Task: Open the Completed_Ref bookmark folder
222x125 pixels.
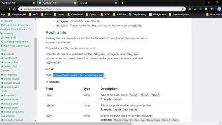Action: pos(17,14)
